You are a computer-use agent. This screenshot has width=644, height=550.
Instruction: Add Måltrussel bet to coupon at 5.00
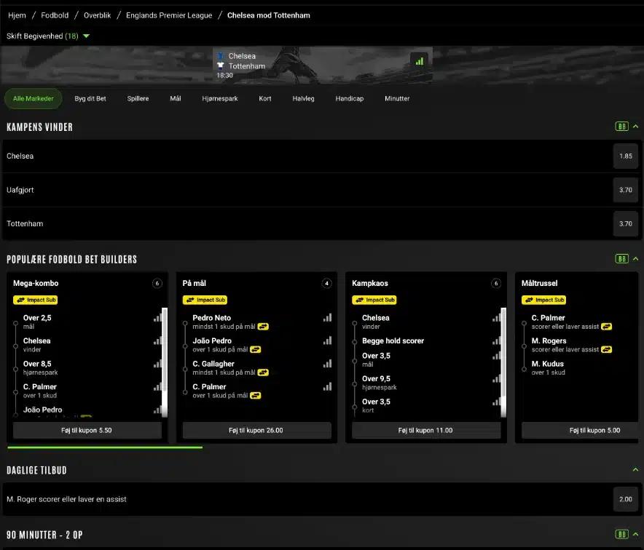[x=580, y=430]
